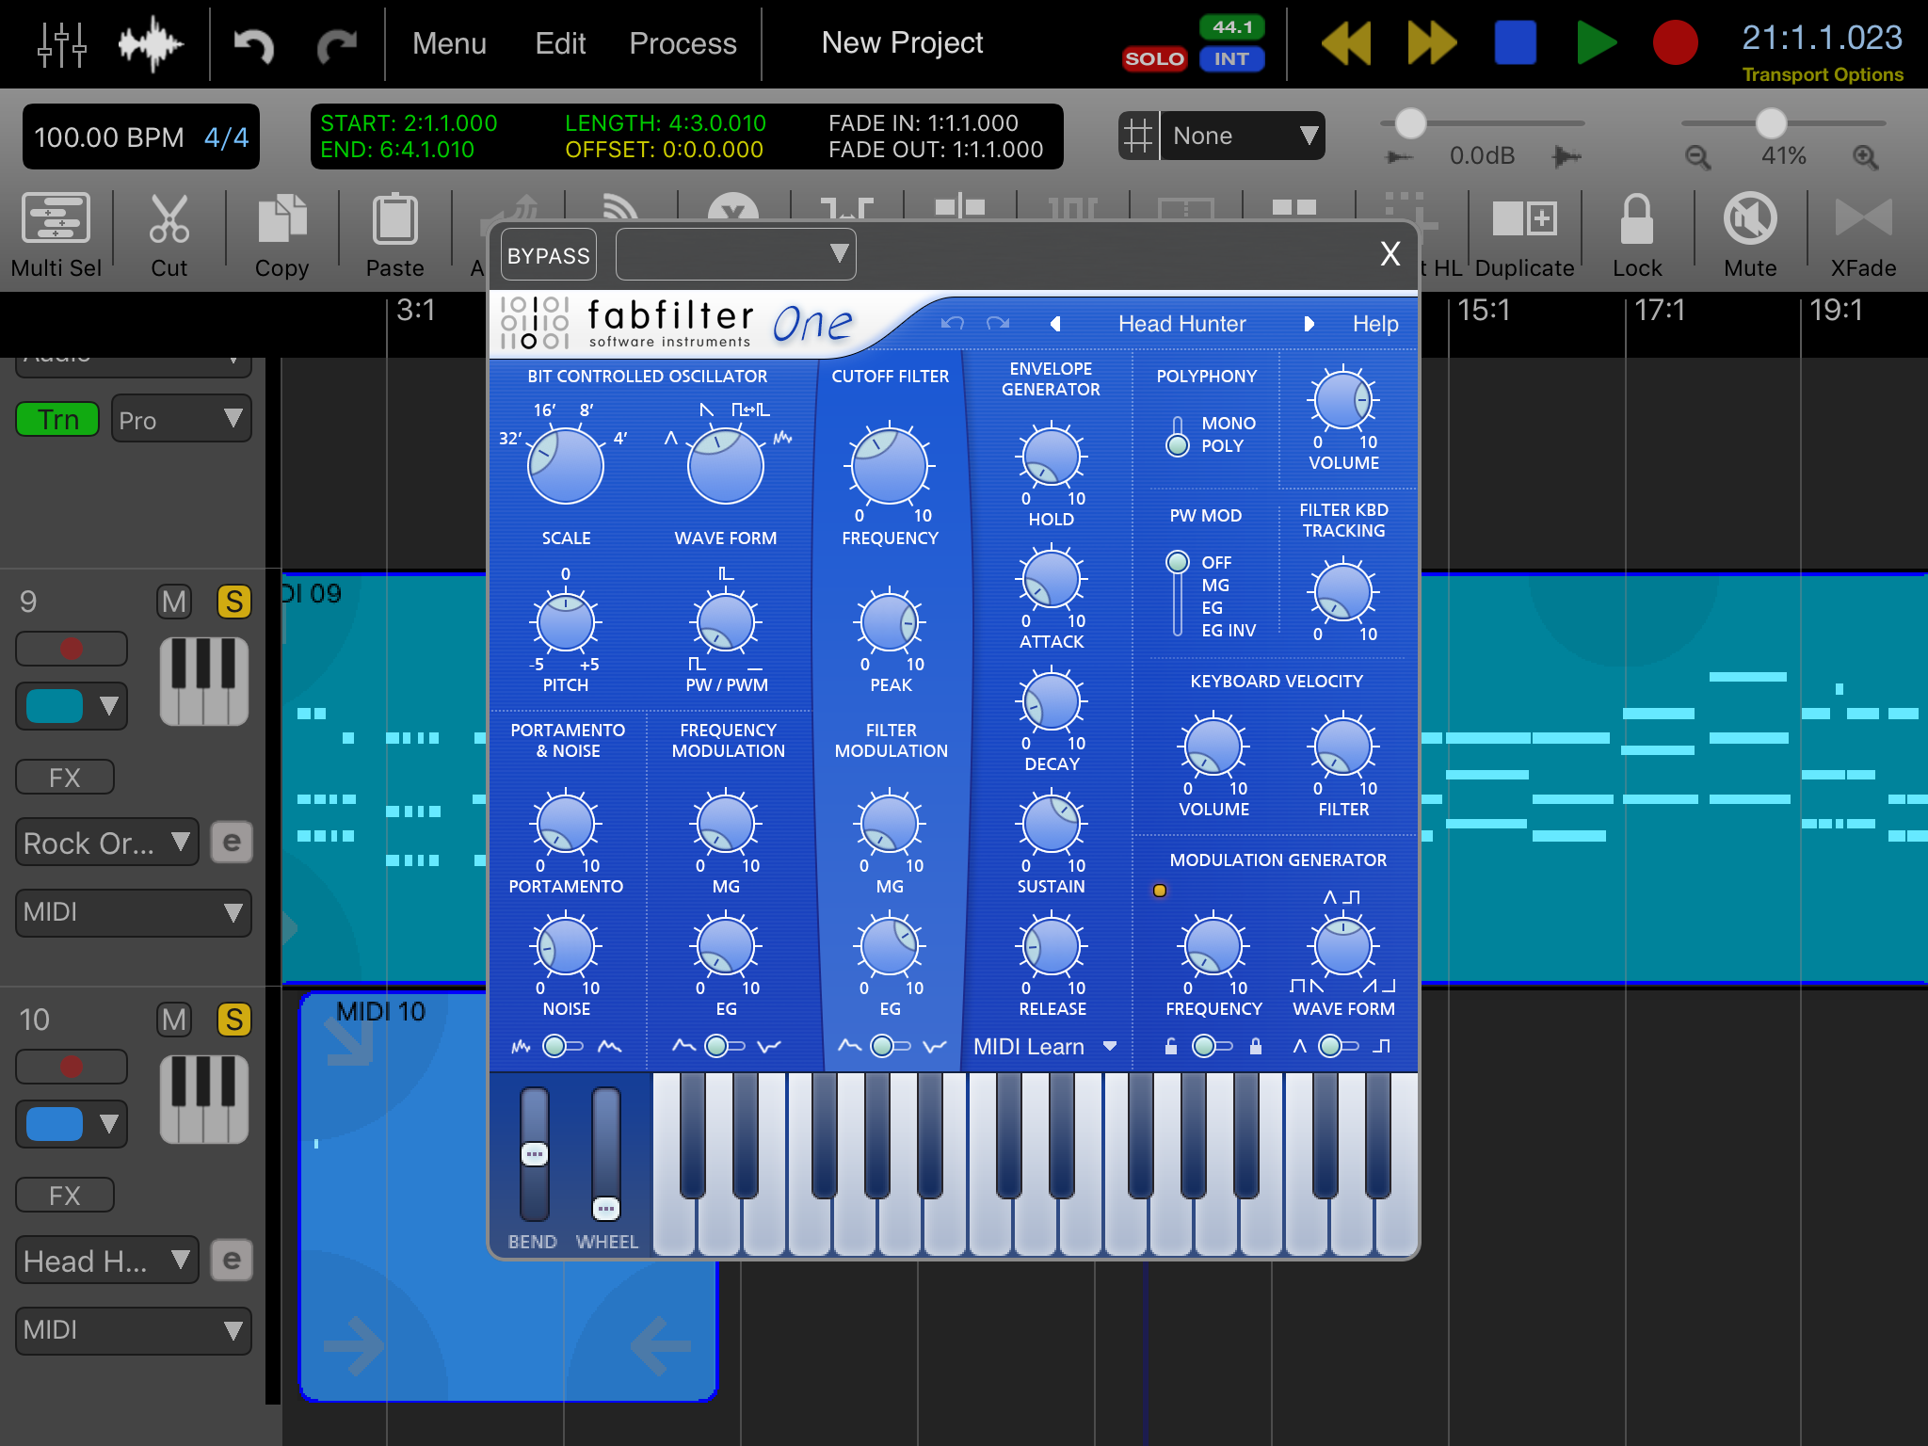Image resolution: width=1928 pixels, height=1446 pixels.
Task: Click the Duplicate tool
Action: [x=1525, y=236]
